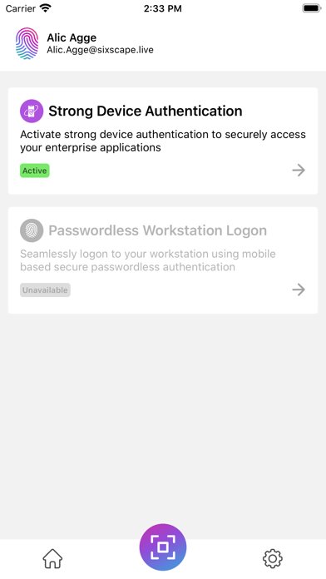
Task: Select the green Active status badge
Action: pyautogui.click(x=35, y=171)
